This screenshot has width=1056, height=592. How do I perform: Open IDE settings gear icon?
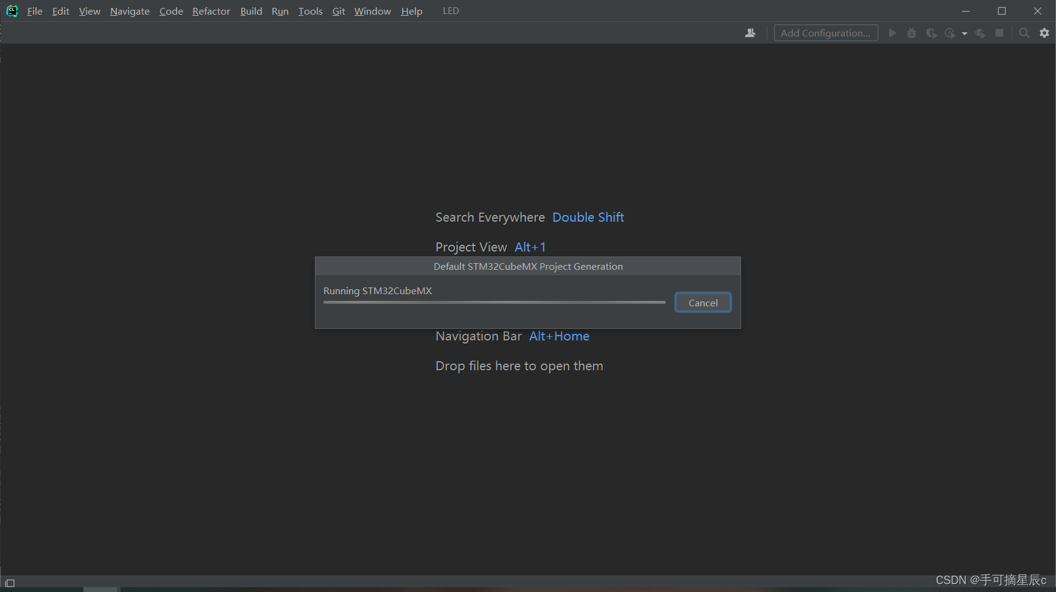pyautogui.click(x=1044, y=33)
